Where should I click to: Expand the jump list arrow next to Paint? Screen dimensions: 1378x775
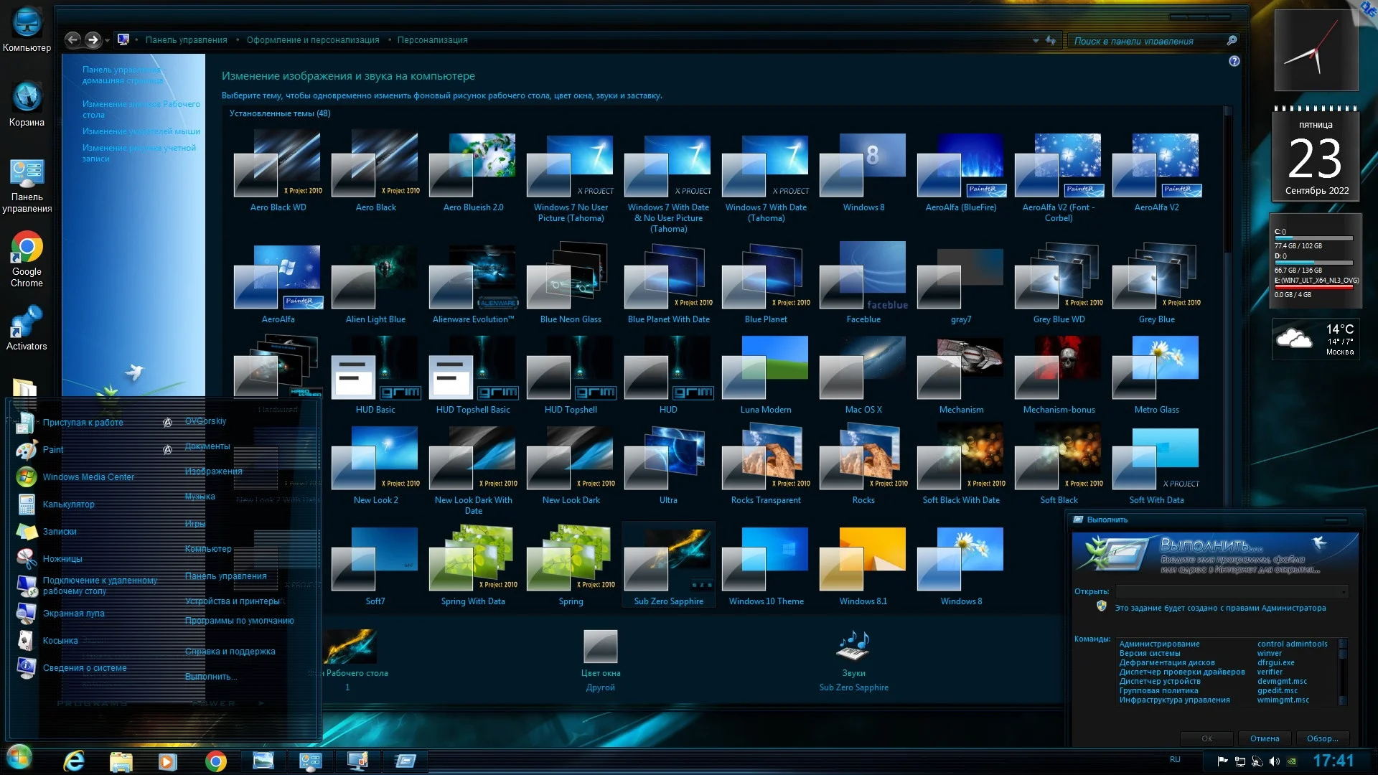tap(167, 450)
